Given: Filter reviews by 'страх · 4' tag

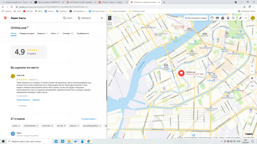Looking at the screenshot, I should tap(16, 126).
